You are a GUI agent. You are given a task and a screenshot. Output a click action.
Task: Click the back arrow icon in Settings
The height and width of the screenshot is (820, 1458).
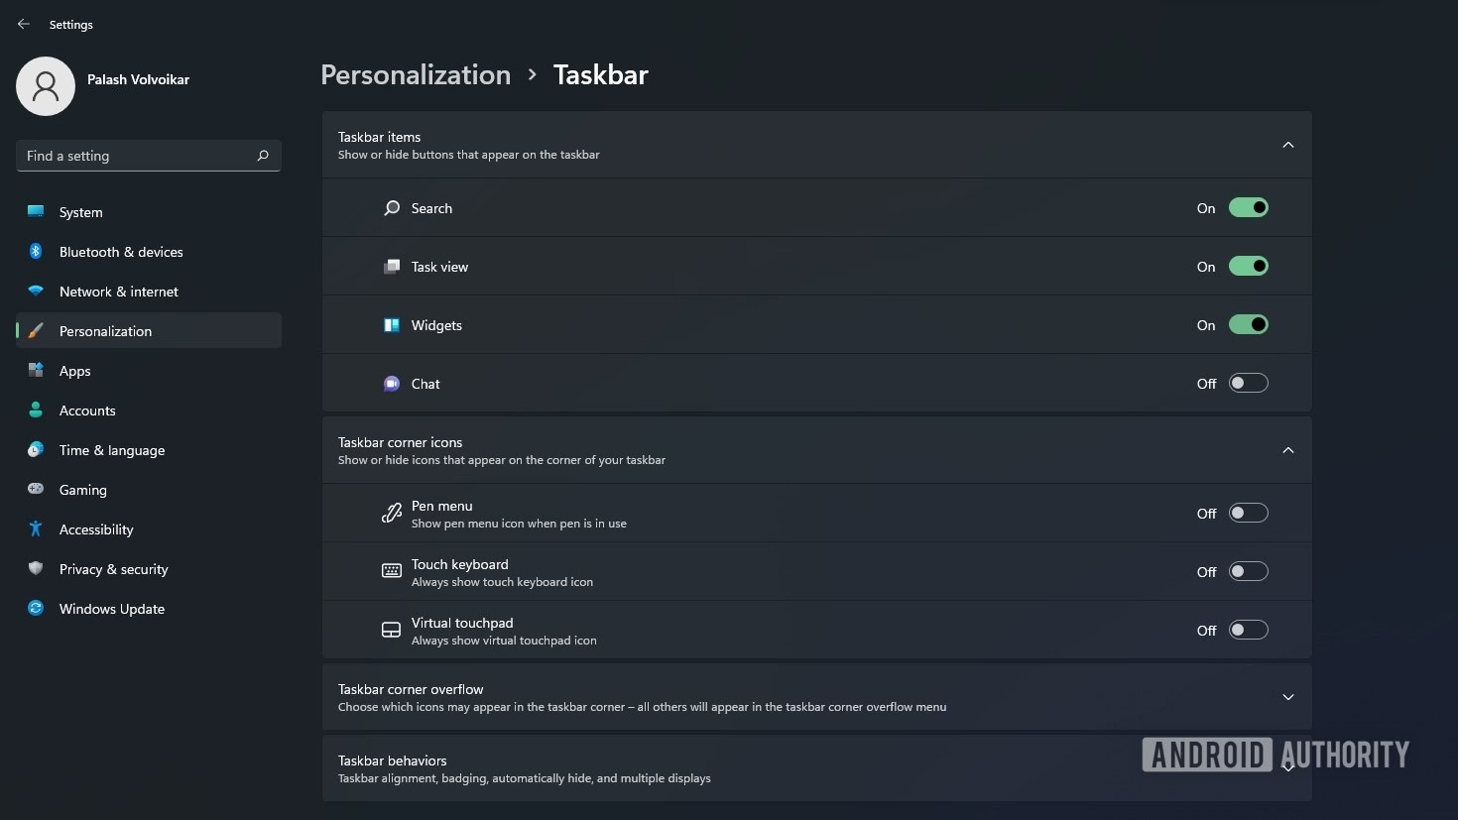(24, 24)
